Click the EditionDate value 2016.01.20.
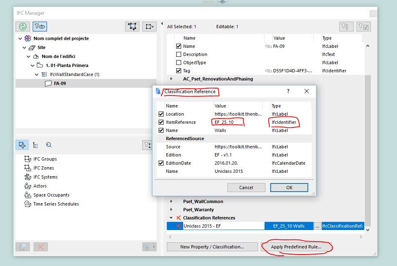The image size is (397, 266). coord(226,163)
